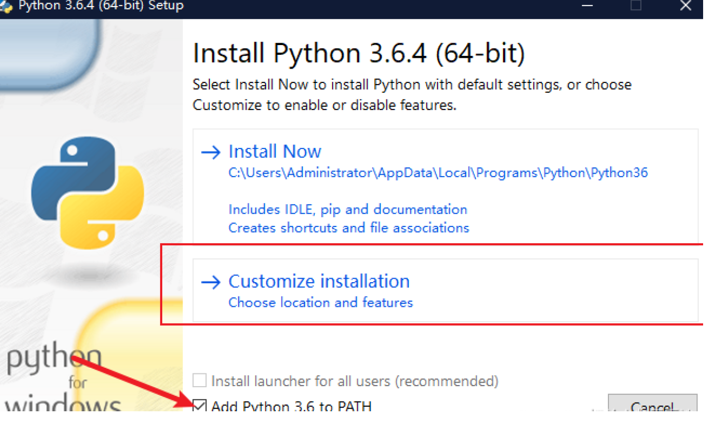
Task: Click the Python setup title bar icon
Action: [6, 7]
